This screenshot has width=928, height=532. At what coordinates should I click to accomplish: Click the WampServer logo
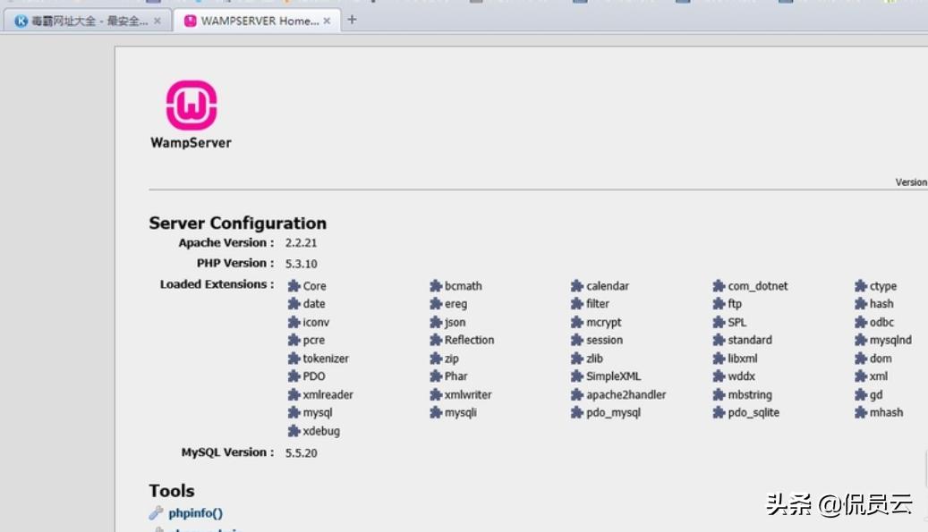tap(191, 106)
